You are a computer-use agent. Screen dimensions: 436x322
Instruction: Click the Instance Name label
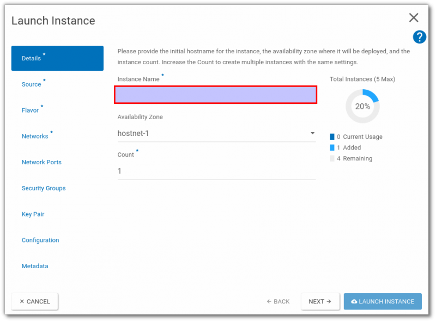click(x=138, y=79)
